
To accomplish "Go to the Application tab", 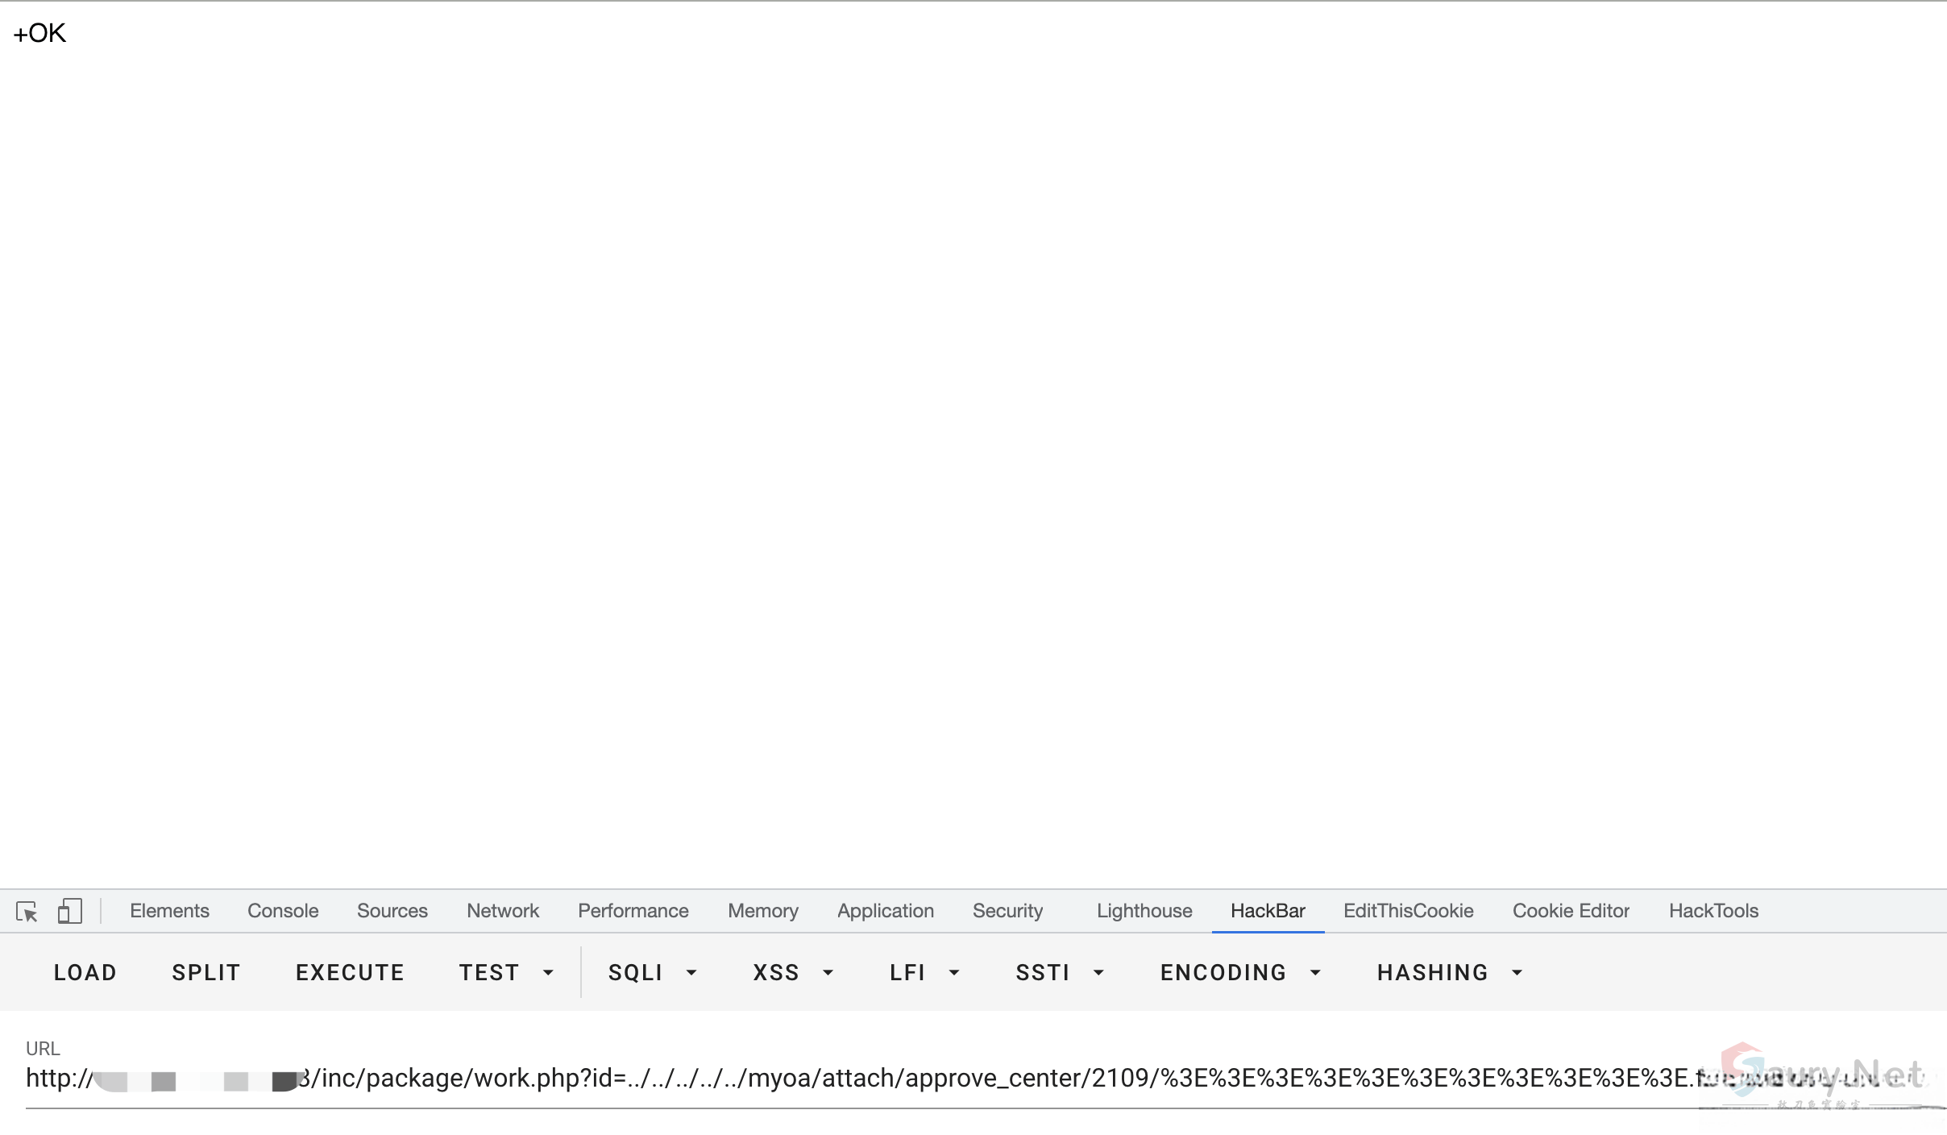I will 885,911.
